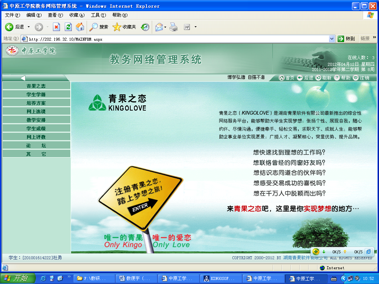Expand 网上选课 sidebar menu

click(x=36, y=111)
